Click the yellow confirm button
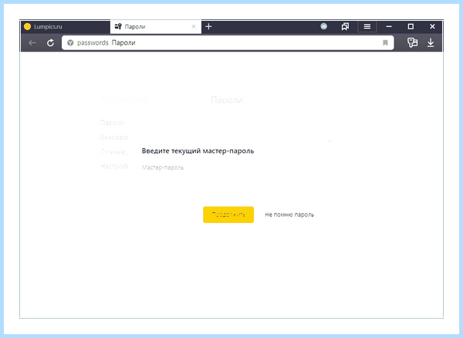 [x=228, y=215]
